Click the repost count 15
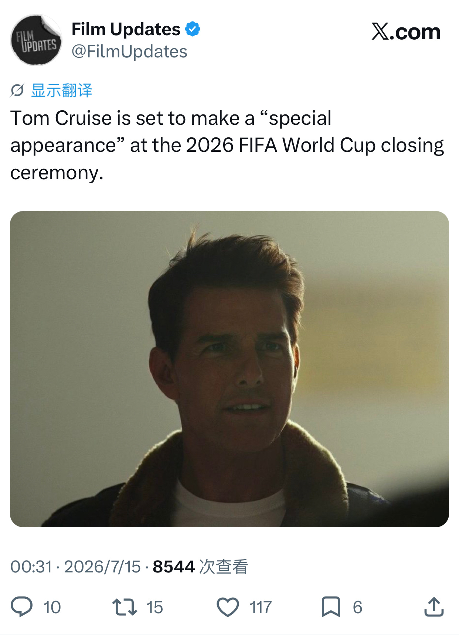Screen dimensions: 459x635 coord(154,608)
